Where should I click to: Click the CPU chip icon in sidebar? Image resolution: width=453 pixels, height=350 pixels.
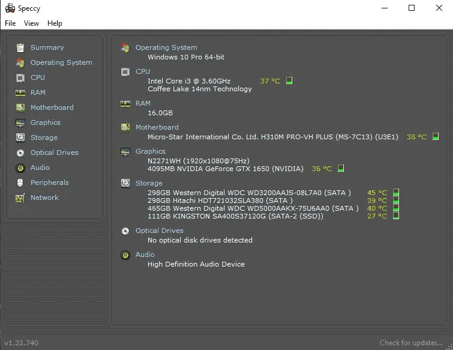tap(20, 78)
